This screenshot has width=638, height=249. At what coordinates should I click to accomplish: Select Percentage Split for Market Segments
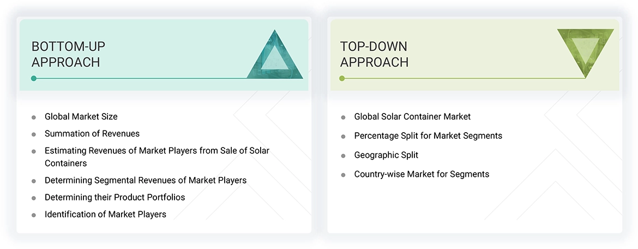pyautogui.click(x=428, y=135)
